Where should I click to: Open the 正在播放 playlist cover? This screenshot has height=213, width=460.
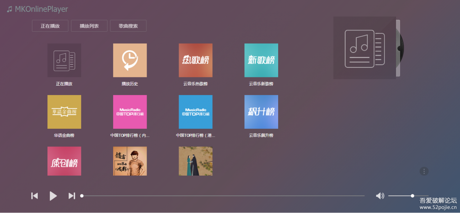pos(64,60)
